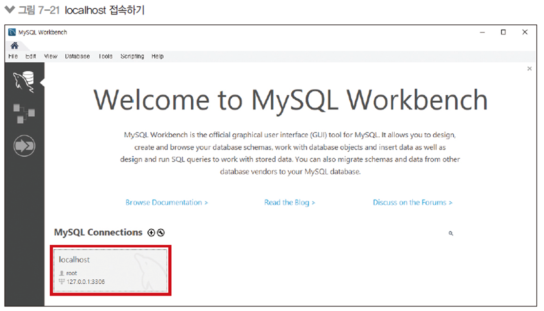Image resolution: width=544 pixels, height=311 pixels.
Task: Open the Discuss on the Forums link
Action: click(x=412, y=202)
